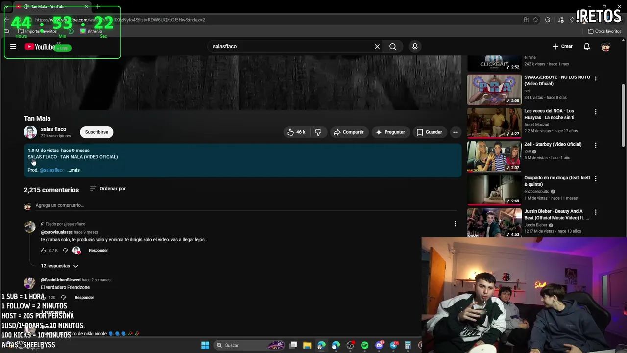Open the Otros favoritos bookmarks folder

pos(604,31)
